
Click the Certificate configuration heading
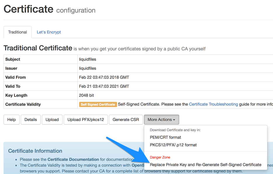49,9
